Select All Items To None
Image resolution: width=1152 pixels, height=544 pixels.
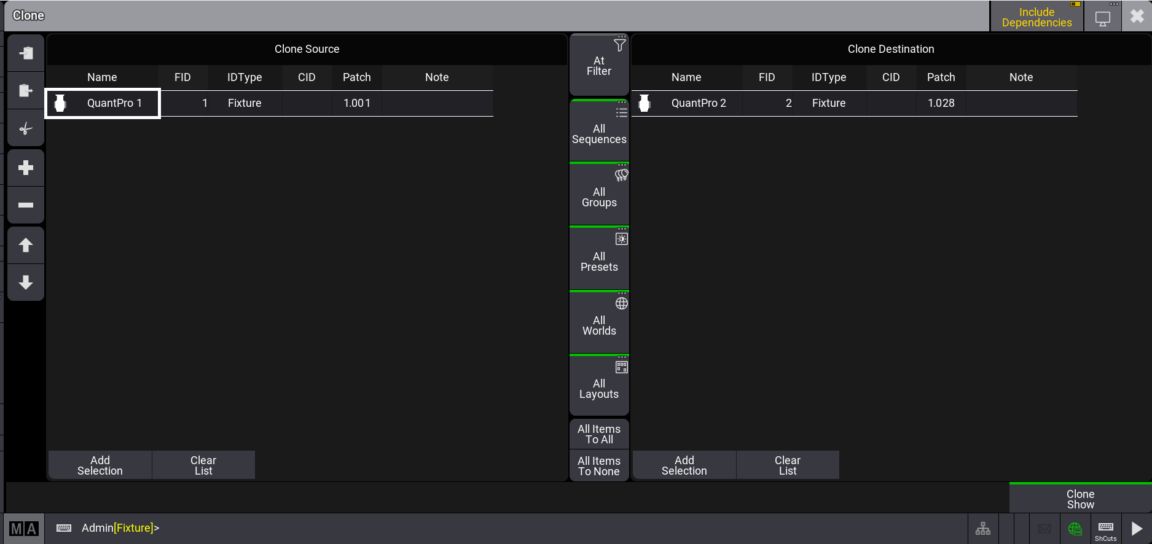599,466
